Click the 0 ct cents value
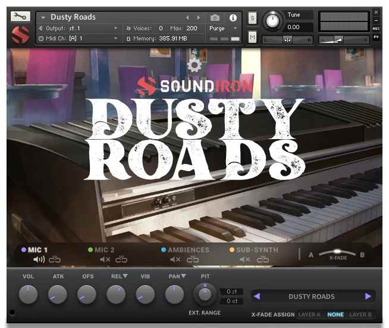Screen dimensions: 389x328 [232, 301]
